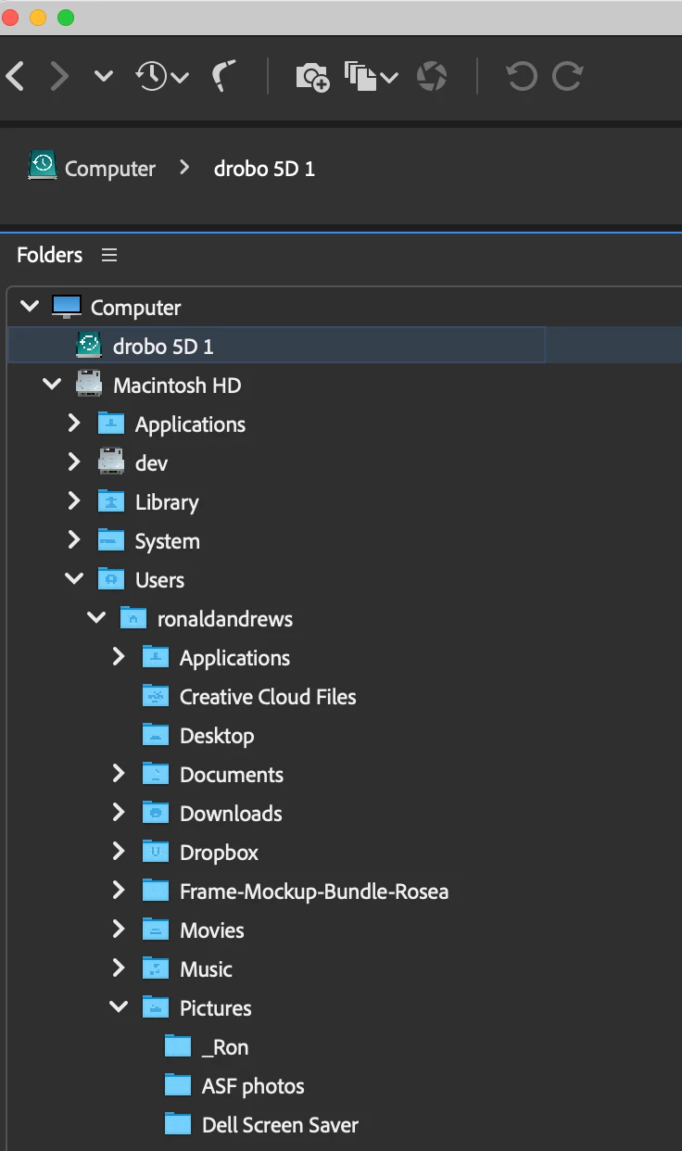
Task: Open the recent files clock dropdown
Action: pos(162,76)
